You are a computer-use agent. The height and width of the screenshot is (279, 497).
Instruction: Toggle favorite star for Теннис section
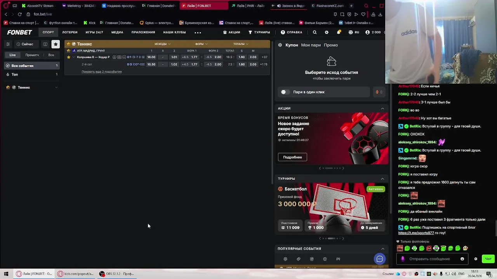click(68, 44)
